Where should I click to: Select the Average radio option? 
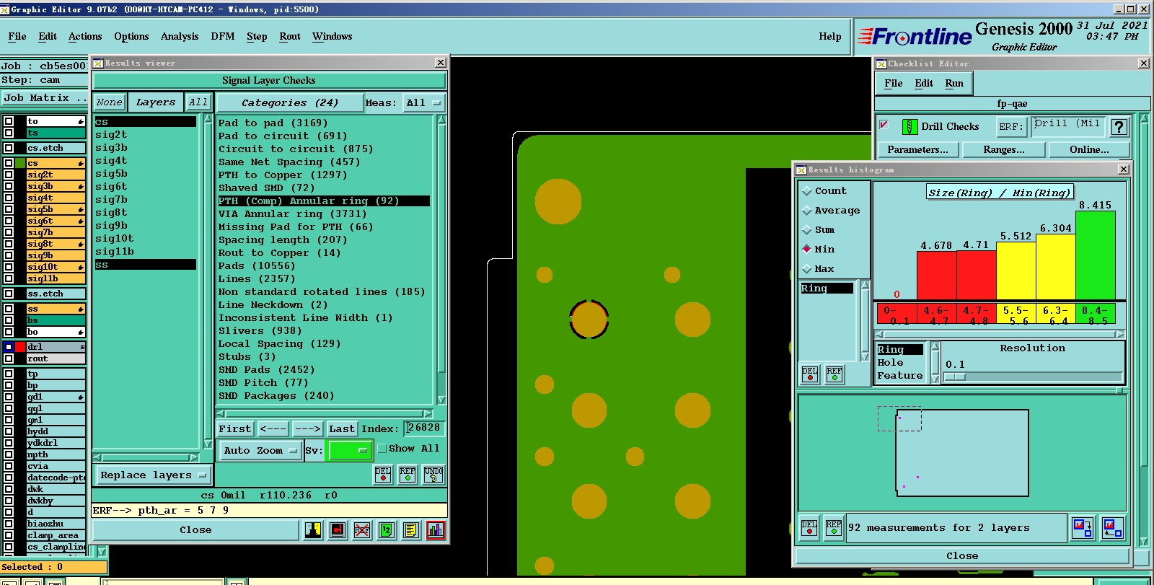click(x=807, y=211)
